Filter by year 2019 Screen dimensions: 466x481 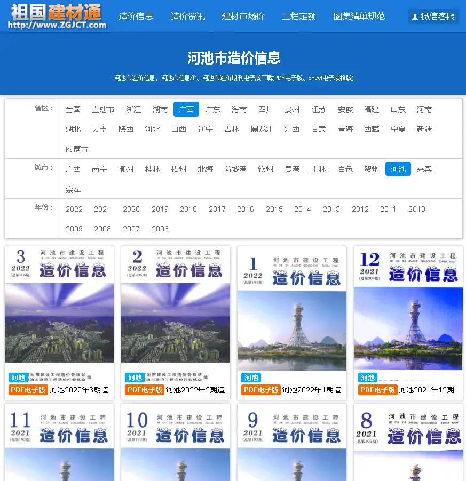click(160, 209)
